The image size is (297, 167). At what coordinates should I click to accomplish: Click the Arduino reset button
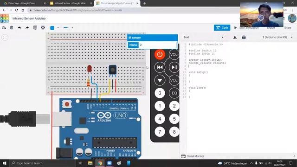tap(67, 104)
